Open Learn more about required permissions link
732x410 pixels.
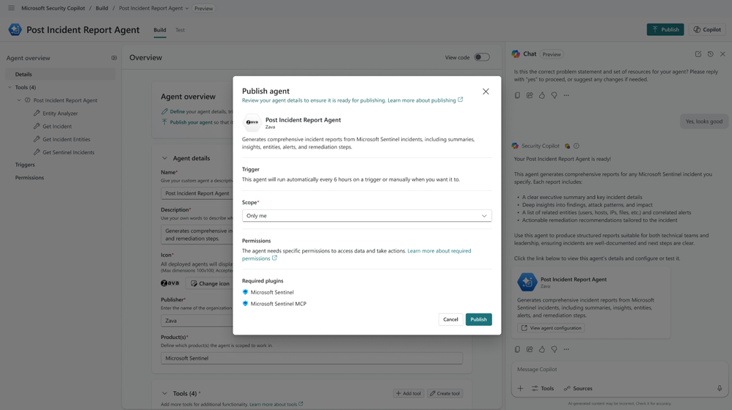pyautogui.click(x=356, y=254)
